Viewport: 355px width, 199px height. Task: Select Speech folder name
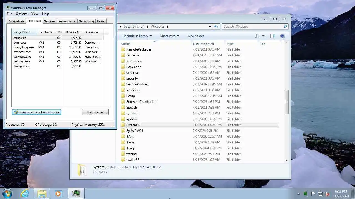coord(132,108)
